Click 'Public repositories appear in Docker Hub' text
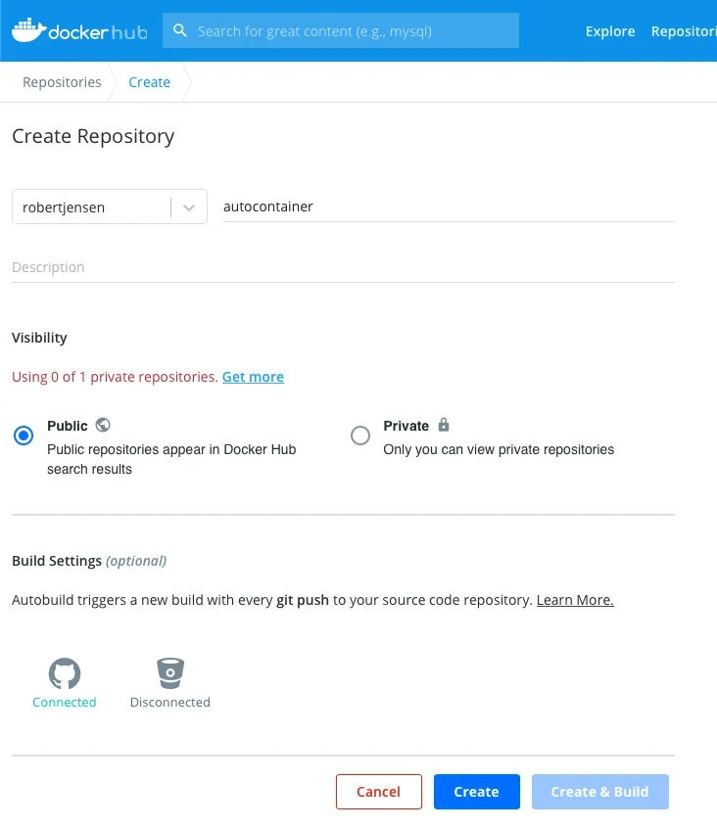Viewport: 717px width, 828px height. (x=171, y=449)
